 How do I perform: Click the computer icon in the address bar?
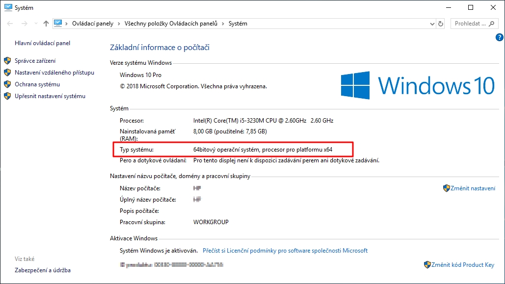[x=58, y=23]
